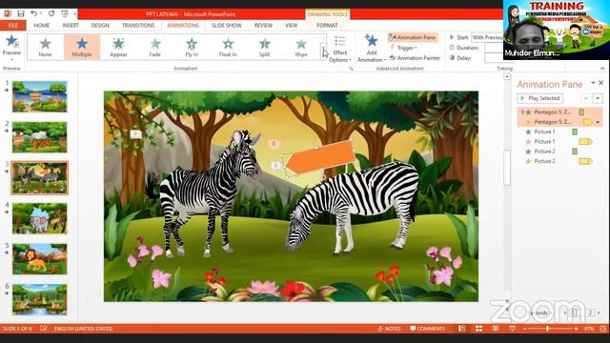Select slide 5 lion thumbnail
The height and width of the screenshot is (343, 610).
coord(40,259)
